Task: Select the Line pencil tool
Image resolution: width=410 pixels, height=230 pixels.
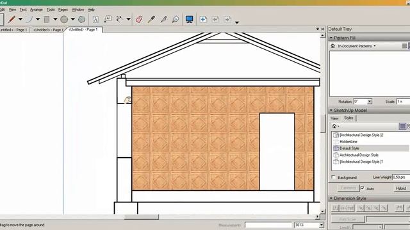Action: (12, 19)
